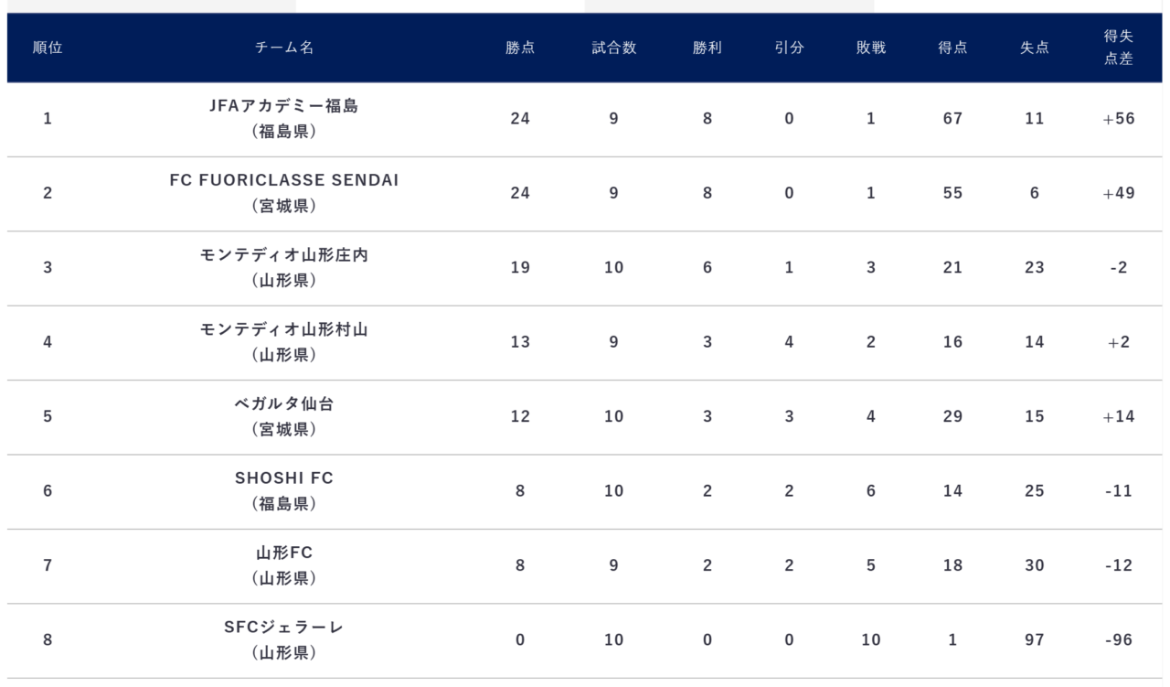Click the 勝点 column header

(520, 48)
